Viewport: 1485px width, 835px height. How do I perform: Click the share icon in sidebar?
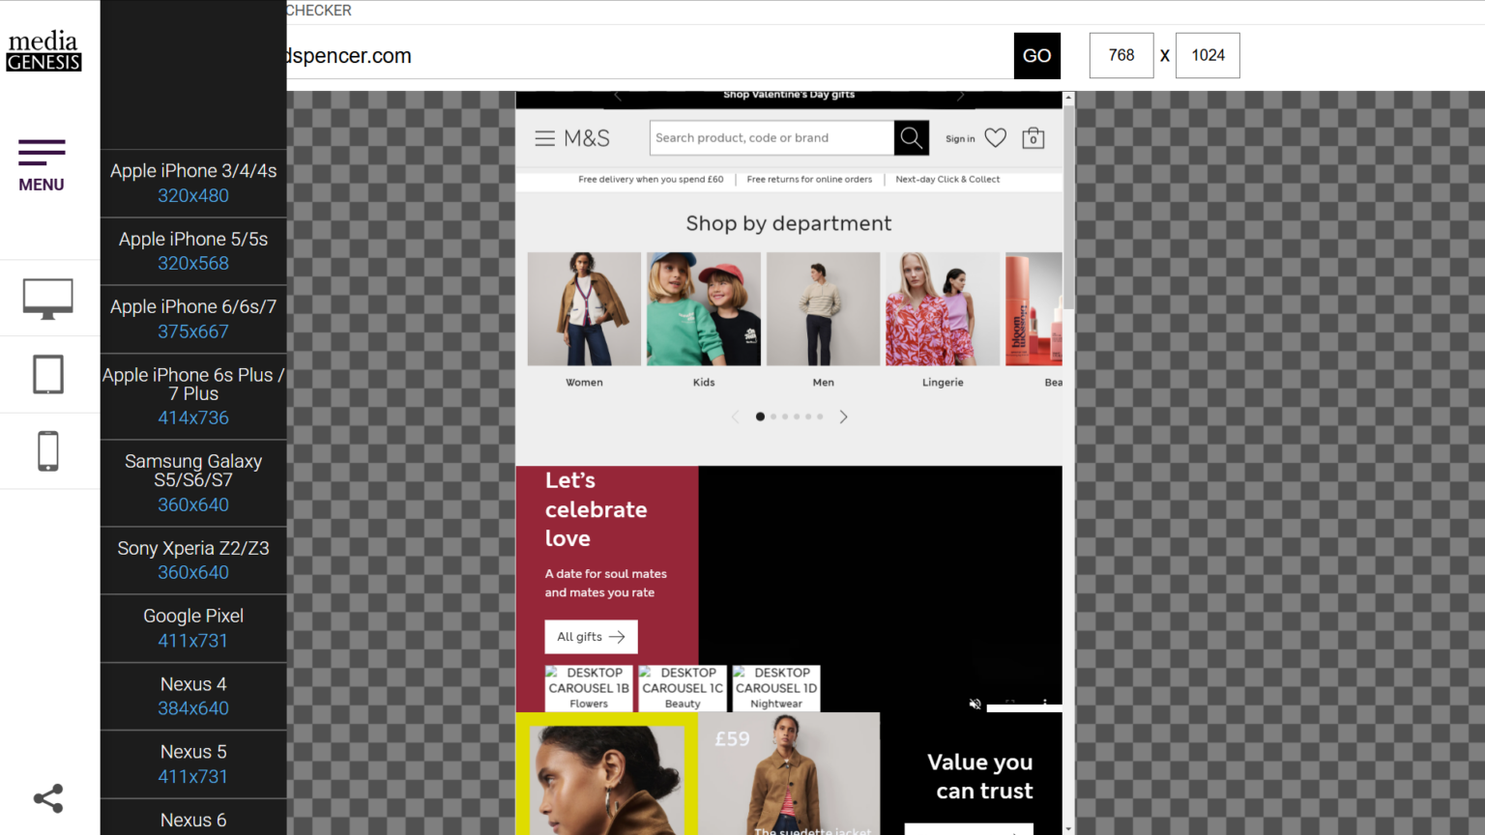[x=48, y=798]
